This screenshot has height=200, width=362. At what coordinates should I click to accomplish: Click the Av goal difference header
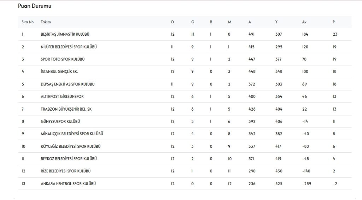tap(304, 22)
